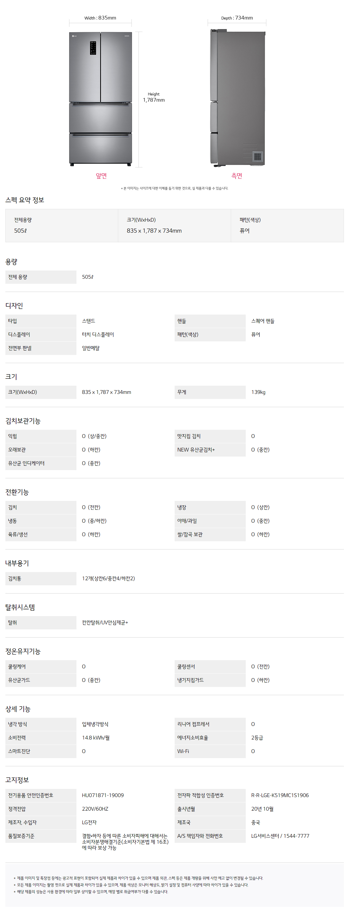The width and height of the screenshot is (349, 912).
Task: Click the 김치보관기능 section heading
Action: pyautogui.click(x=23, y=421)
